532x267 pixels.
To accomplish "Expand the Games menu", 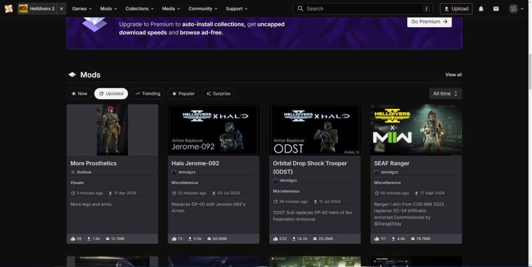I will [82, 9].
